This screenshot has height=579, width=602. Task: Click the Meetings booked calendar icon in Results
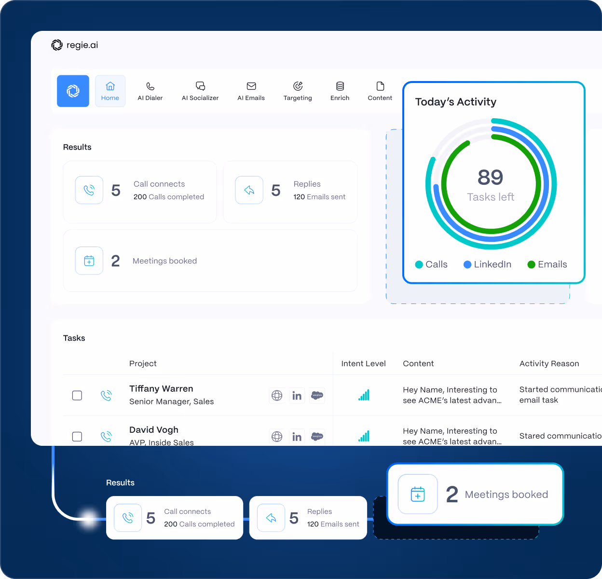[89, 261]
